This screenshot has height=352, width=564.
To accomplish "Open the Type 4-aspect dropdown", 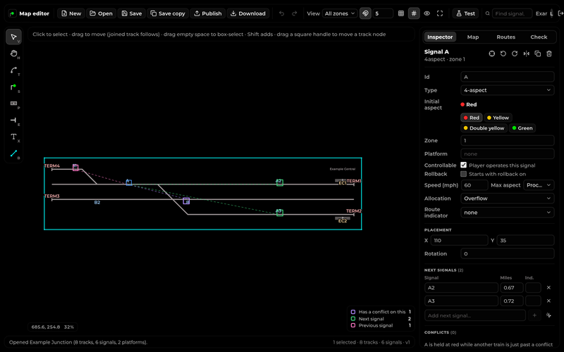I will pyautogui.click(x=507, y=90).
